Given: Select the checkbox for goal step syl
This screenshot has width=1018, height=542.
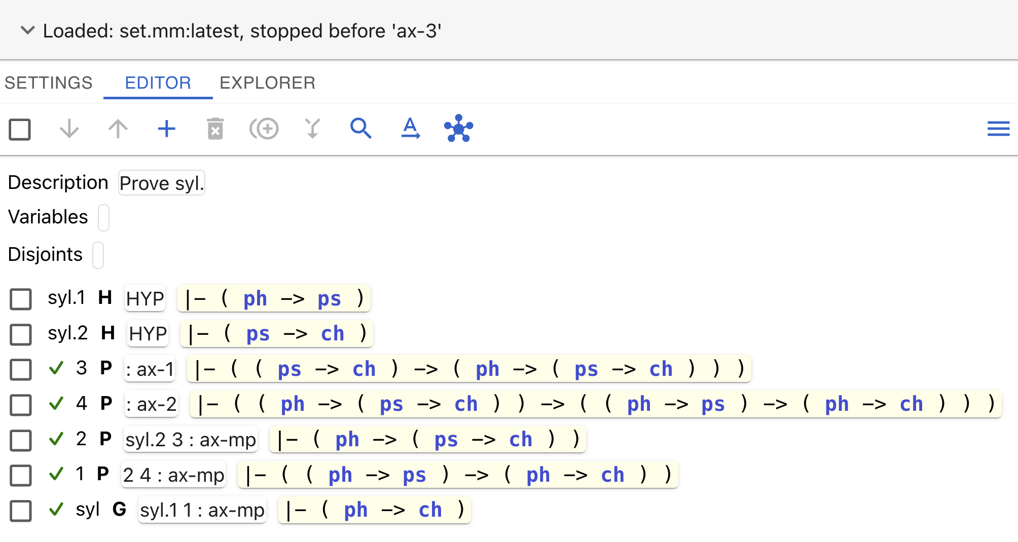Looking at the screenshot, I should coord(21,511).
